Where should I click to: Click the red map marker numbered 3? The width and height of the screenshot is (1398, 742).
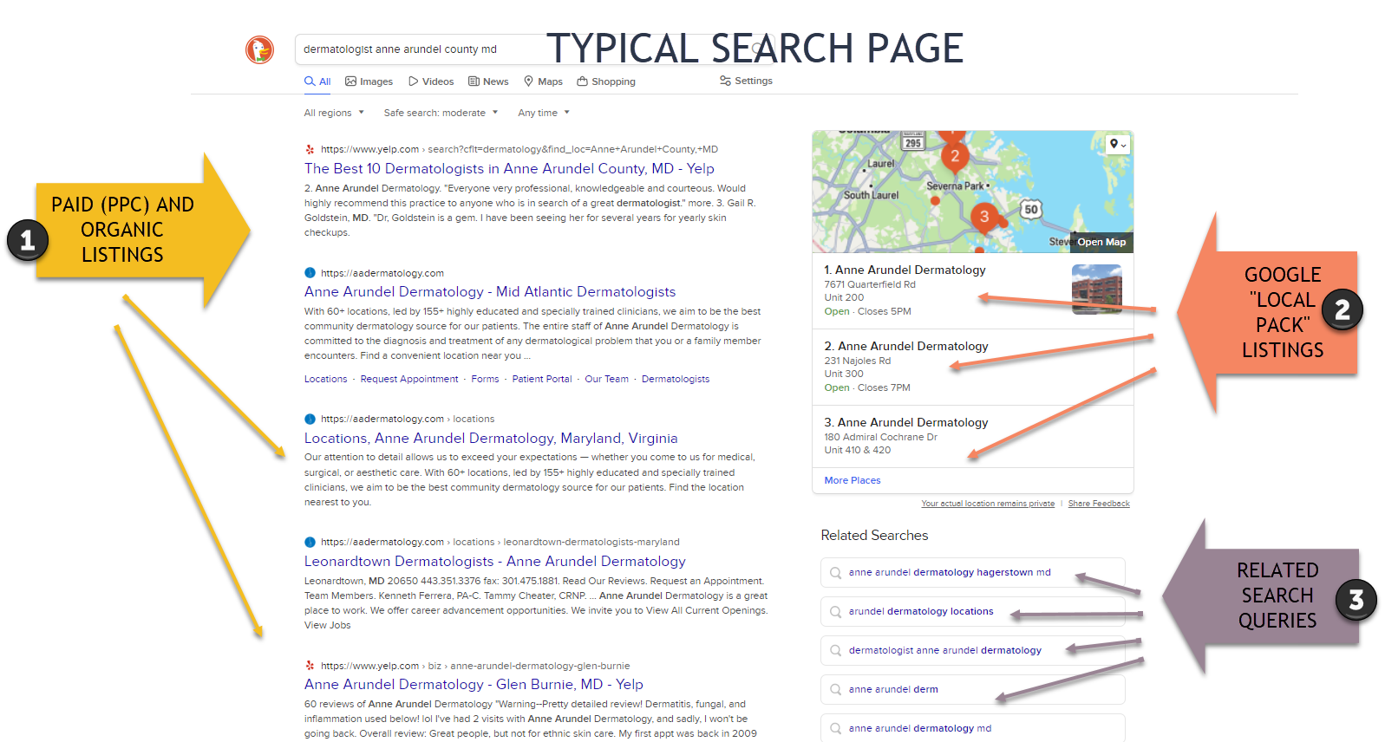pyautogui.click(x=983, y=217)
